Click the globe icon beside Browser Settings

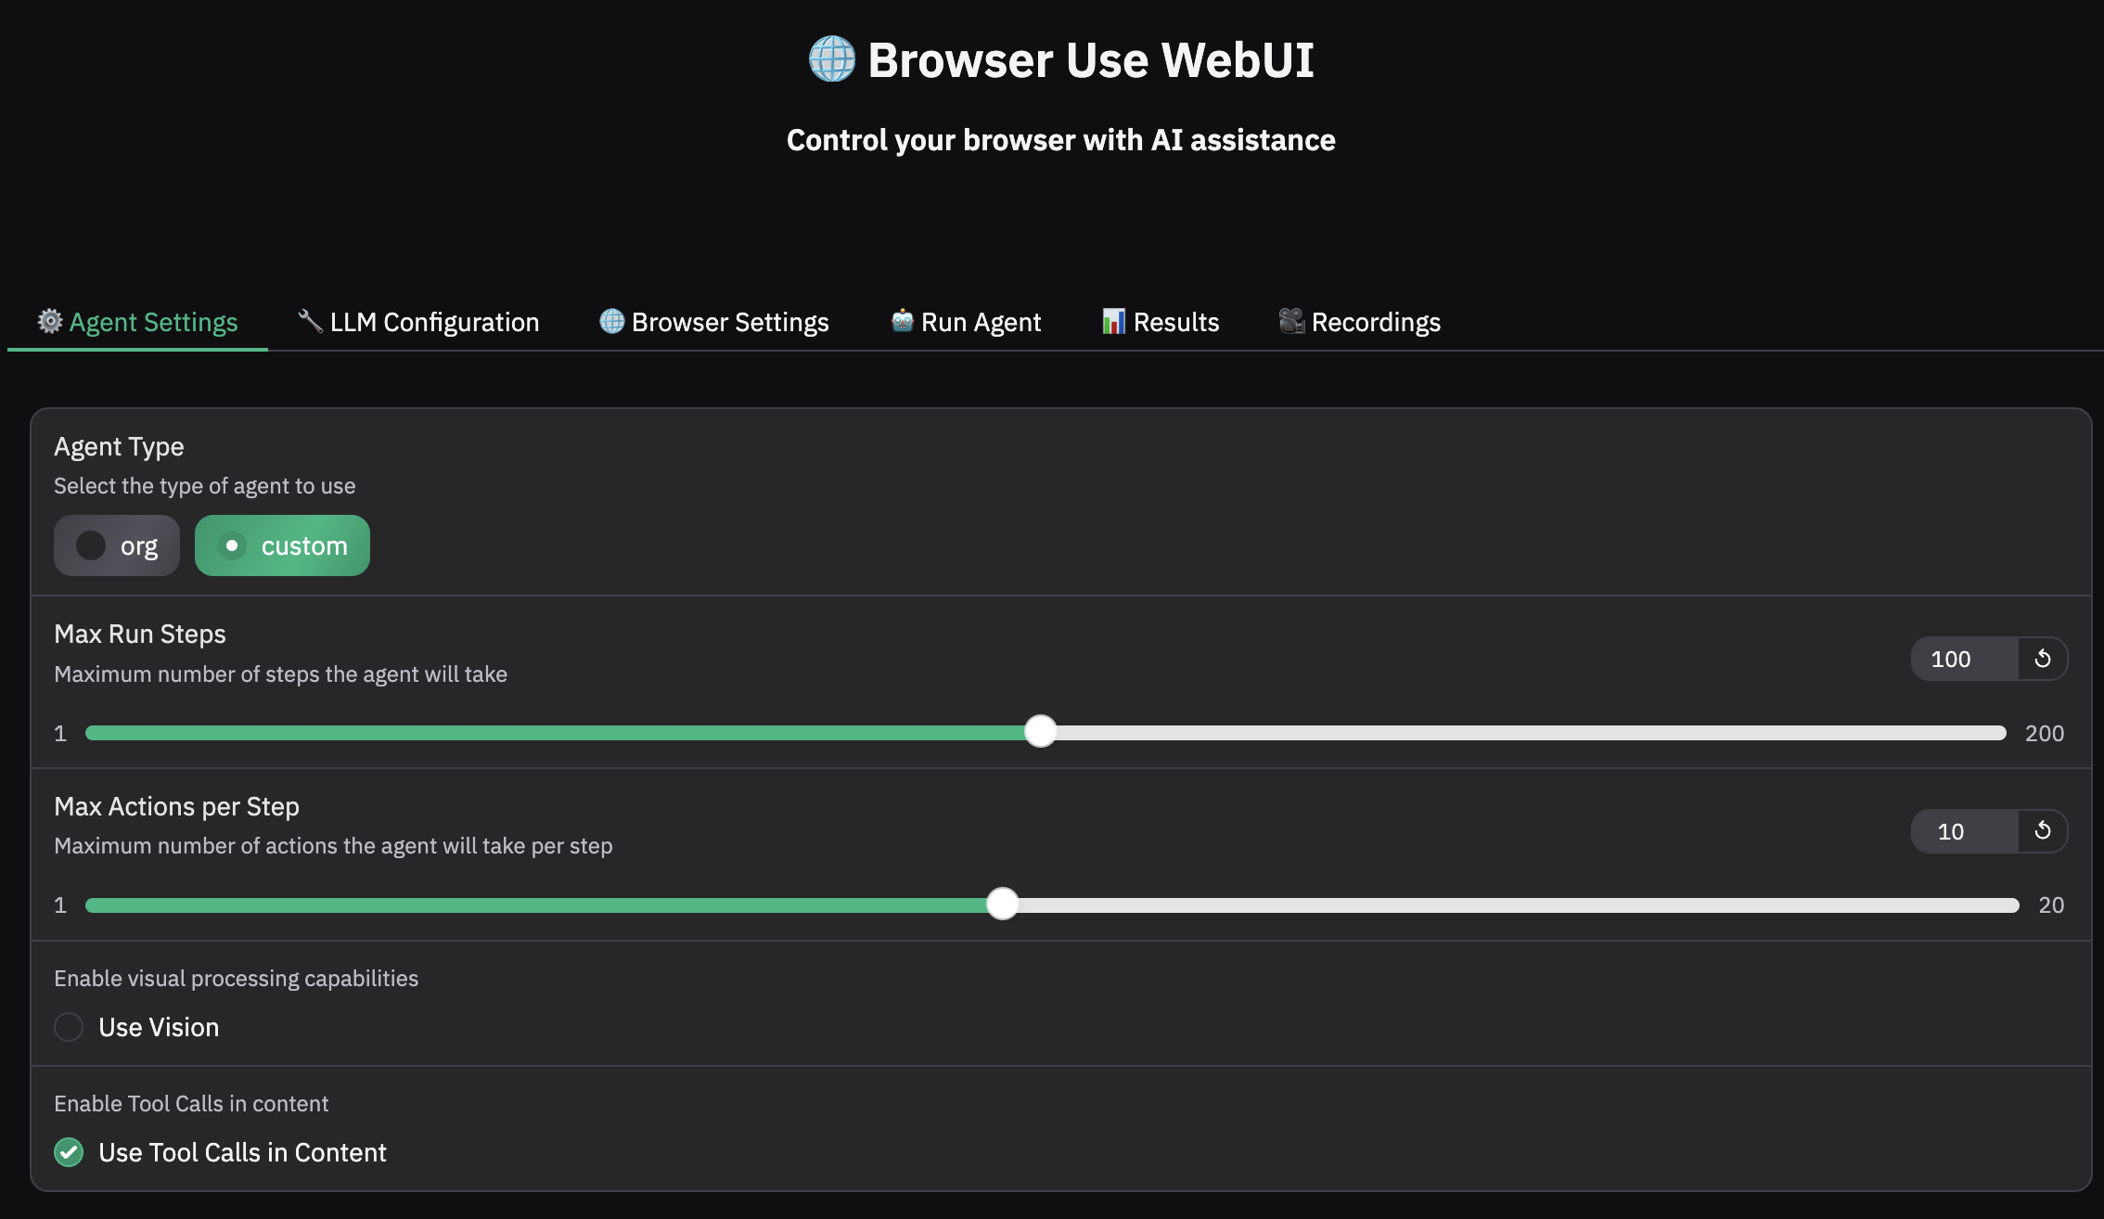(x=611, y=321)
